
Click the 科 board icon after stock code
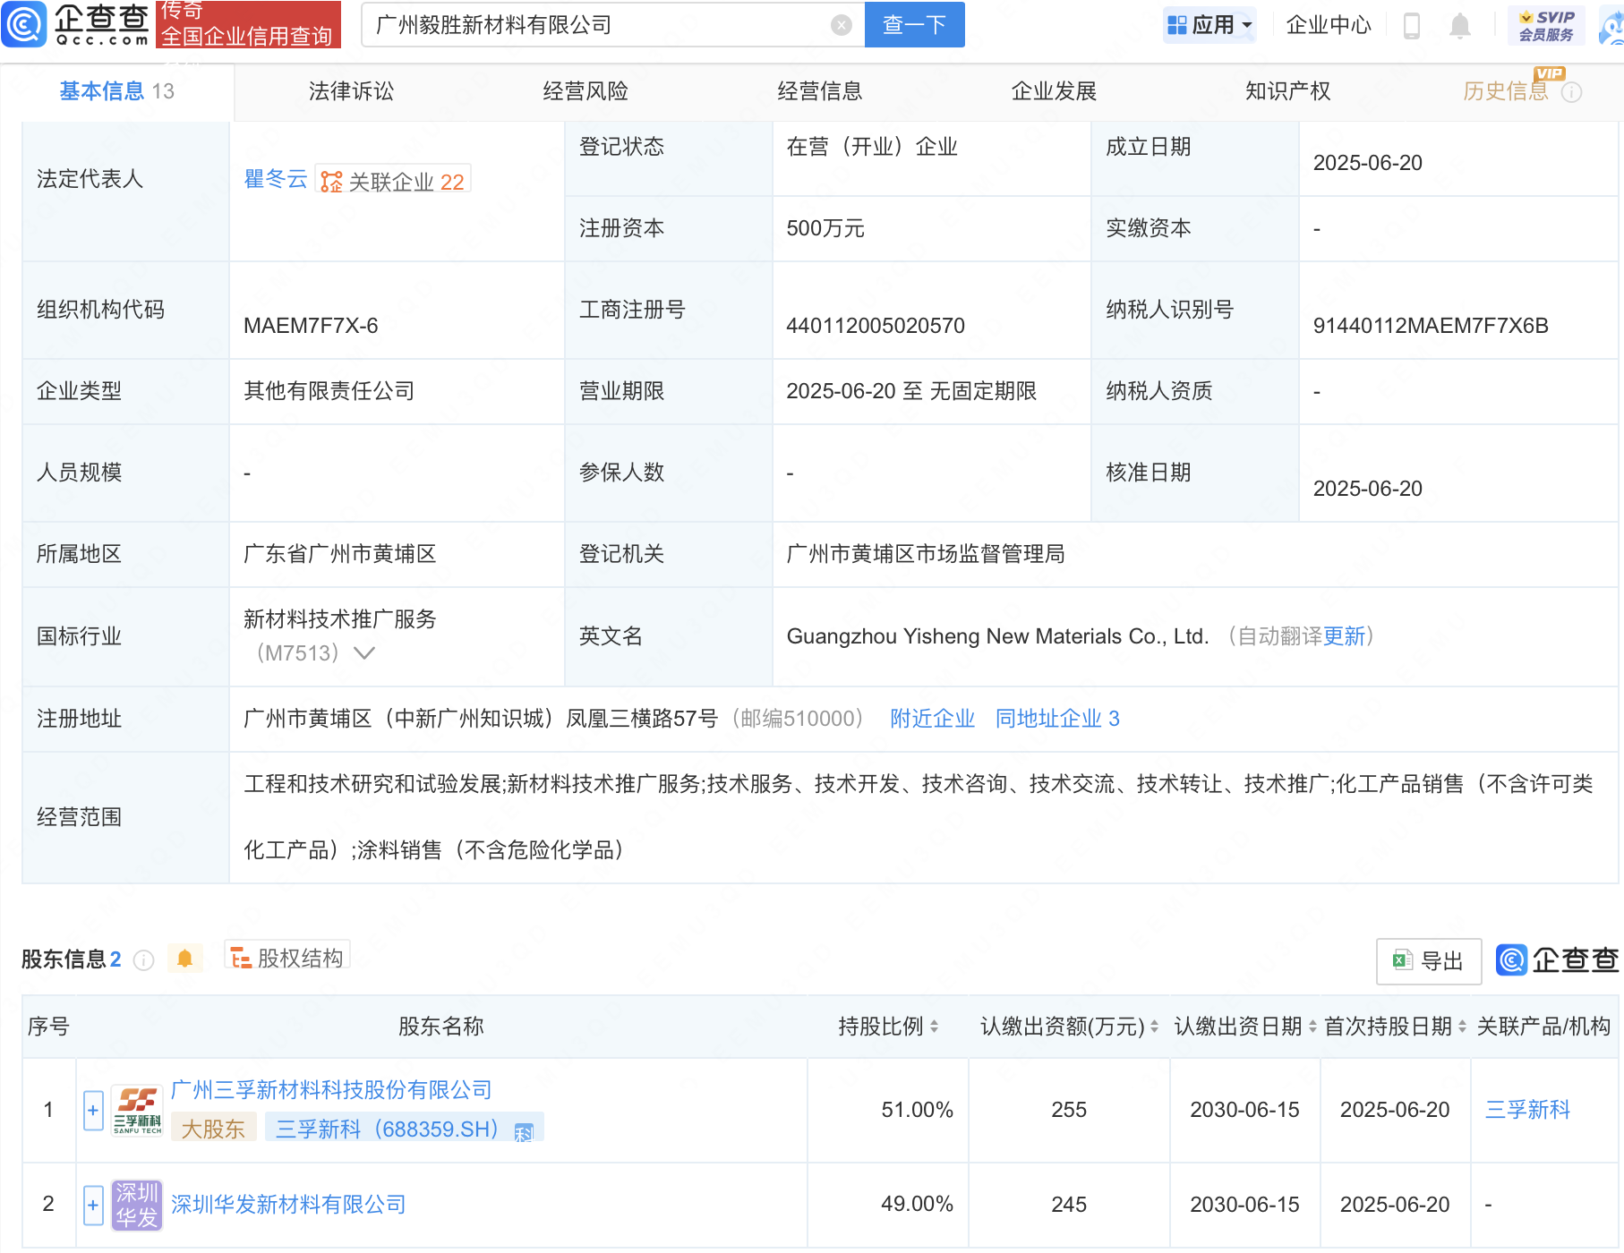[x=524, y=1133]
